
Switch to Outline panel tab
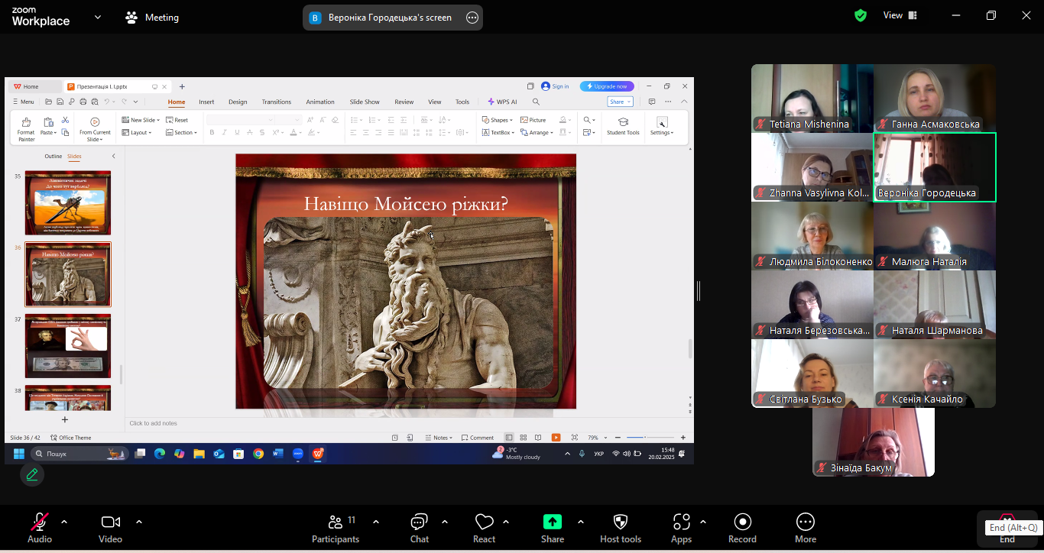tap(53, 156)
